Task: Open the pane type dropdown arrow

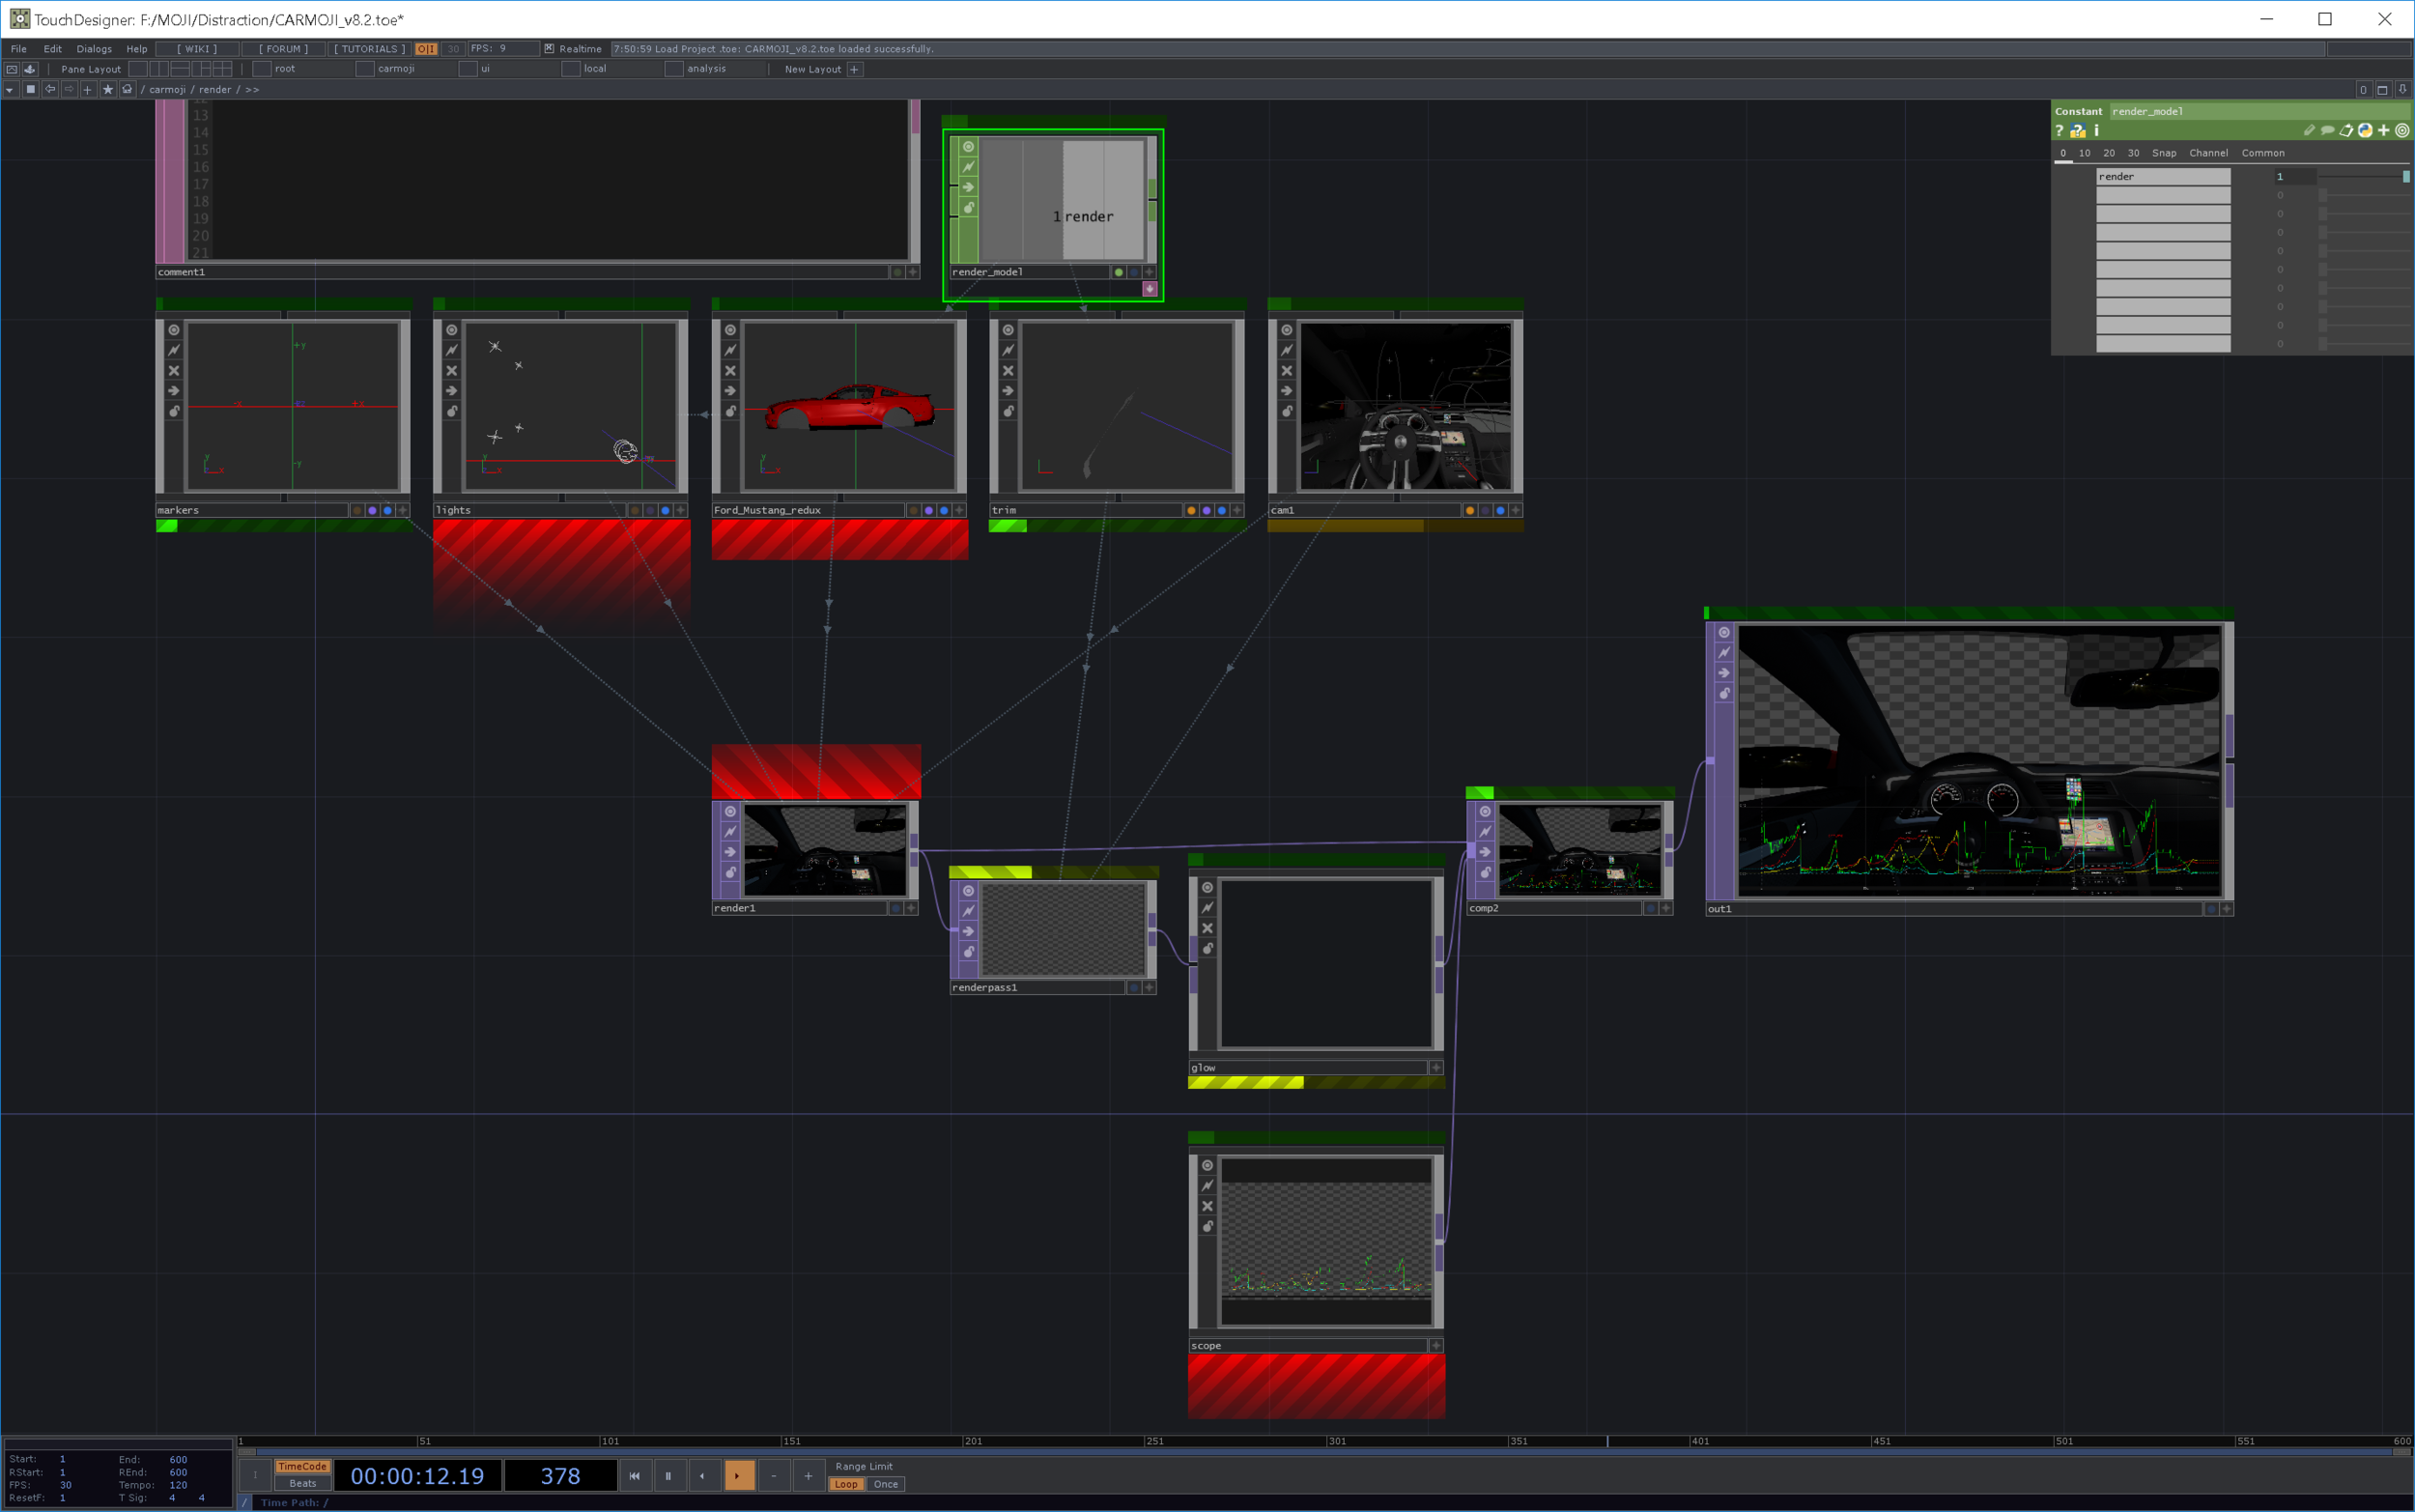Action: point(9,90)
